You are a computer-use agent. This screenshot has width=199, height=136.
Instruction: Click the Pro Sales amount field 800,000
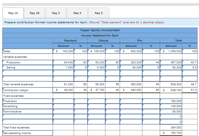click(x=131, y=51)
